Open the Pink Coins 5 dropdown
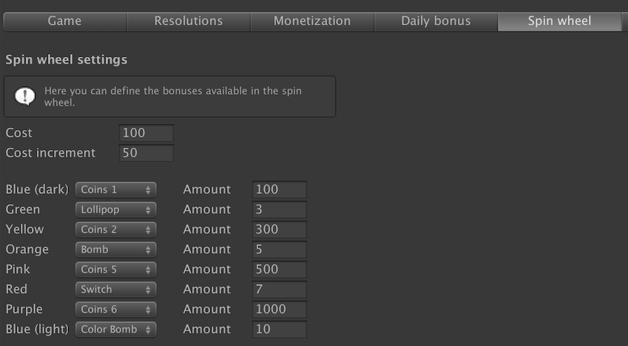The image size is (628, 346). coord(115,270)
